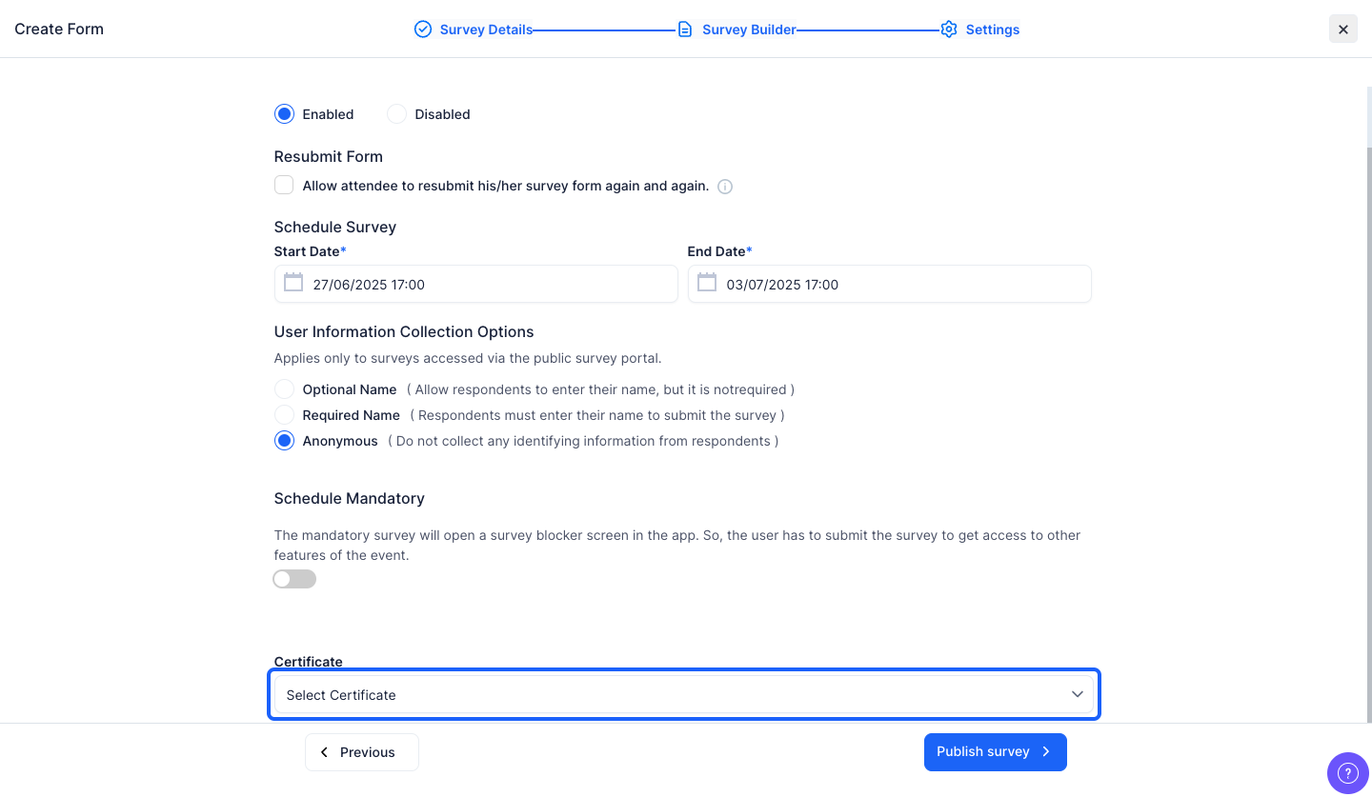The width and height of the screenshot is (1372, 797).
Task: Click the Start Date calendar icon
Action: (x=293, y=283)
